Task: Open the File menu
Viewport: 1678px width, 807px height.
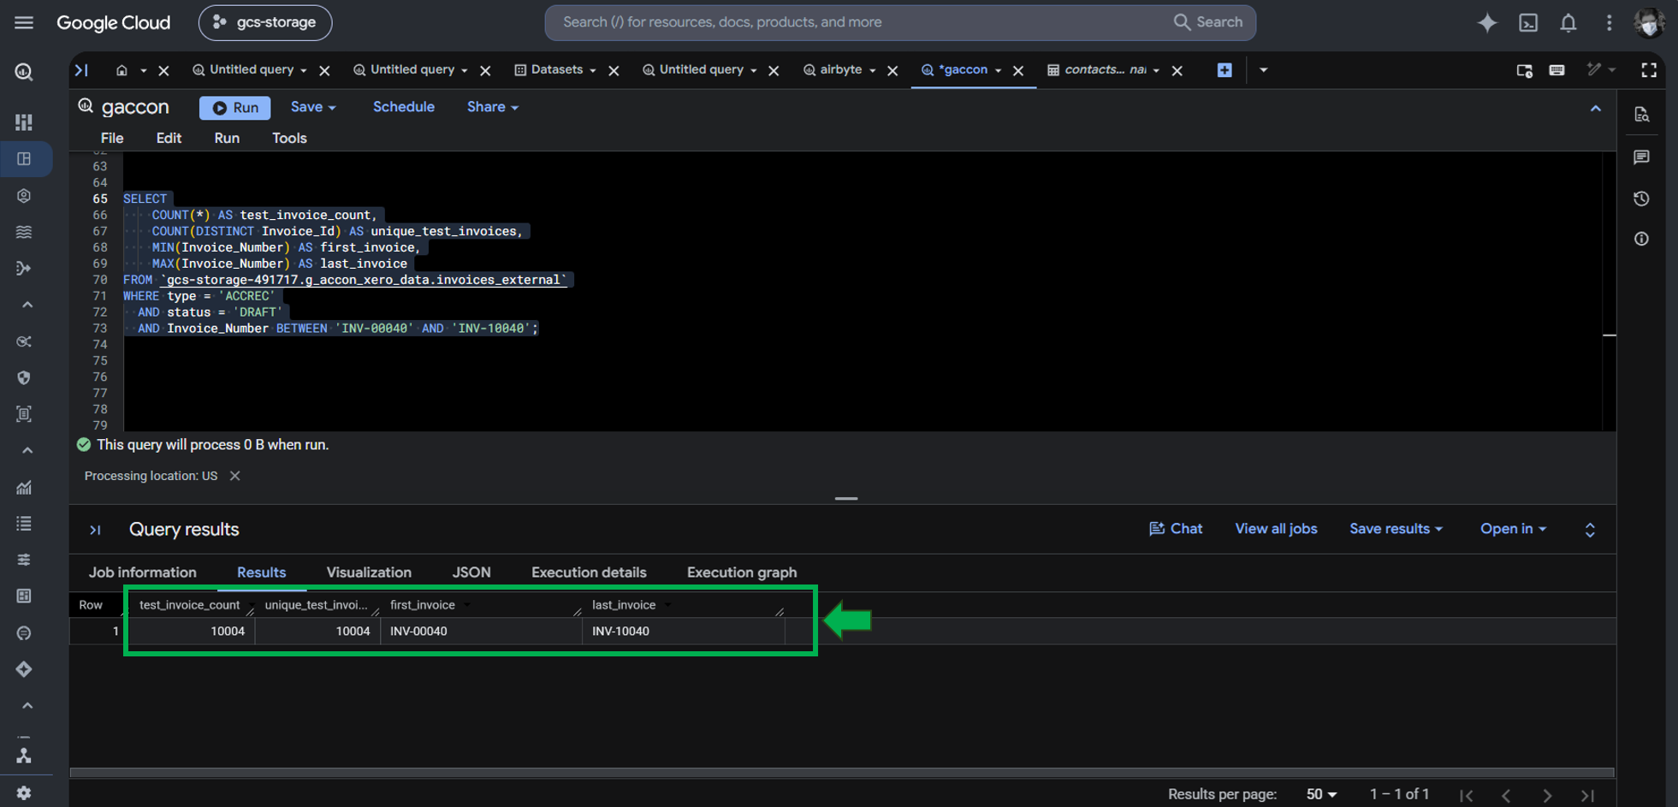Action: coord(112,138)
